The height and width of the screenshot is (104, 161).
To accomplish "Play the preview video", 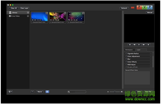I will [139, 45].
